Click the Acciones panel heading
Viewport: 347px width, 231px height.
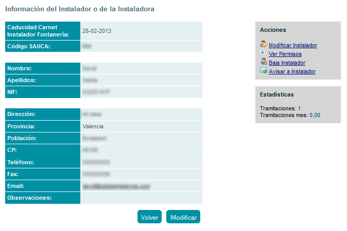point(273,30)
